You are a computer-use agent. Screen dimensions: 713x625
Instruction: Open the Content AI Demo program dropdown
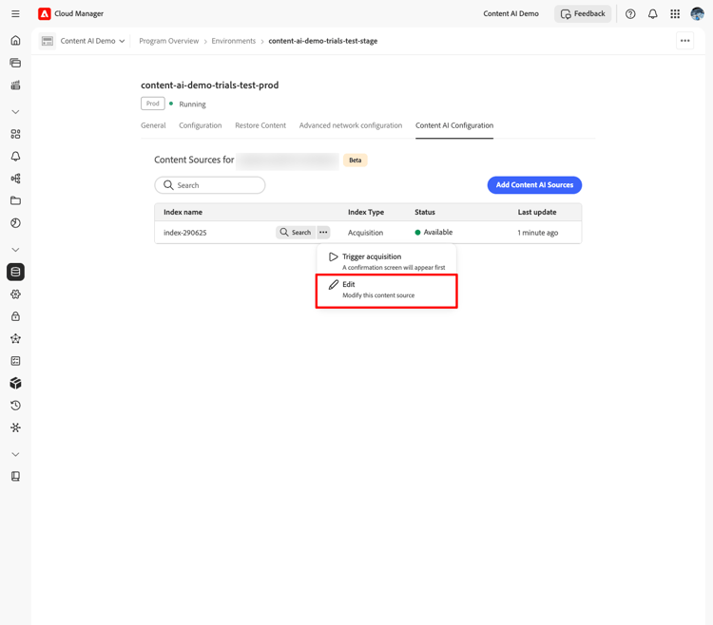(92, 41)
